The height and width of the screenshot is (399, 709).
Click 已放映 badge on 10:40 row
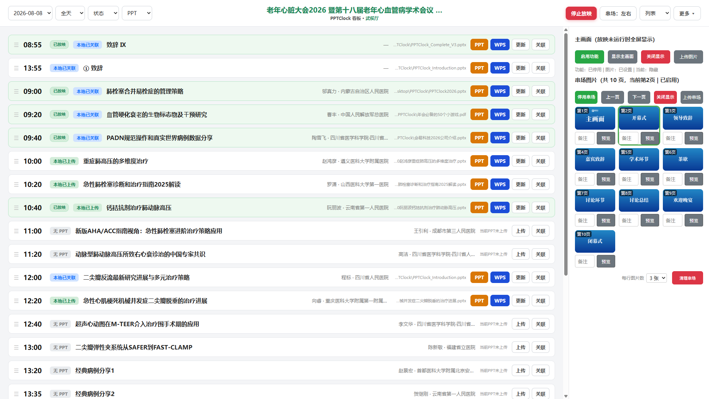coord(59,208)
